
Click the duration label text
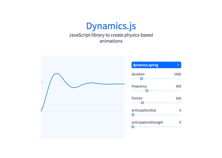point(138,74)
